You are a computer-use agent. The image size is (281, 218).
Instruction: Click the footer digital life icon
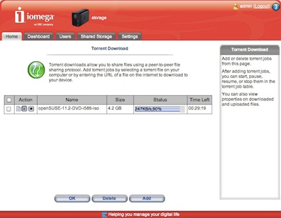pos(104,215)
